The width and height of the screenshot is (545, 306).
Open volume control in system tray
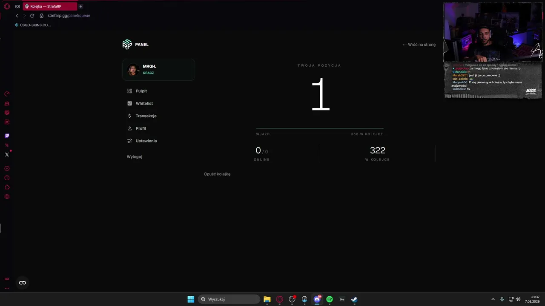(518, 299)
